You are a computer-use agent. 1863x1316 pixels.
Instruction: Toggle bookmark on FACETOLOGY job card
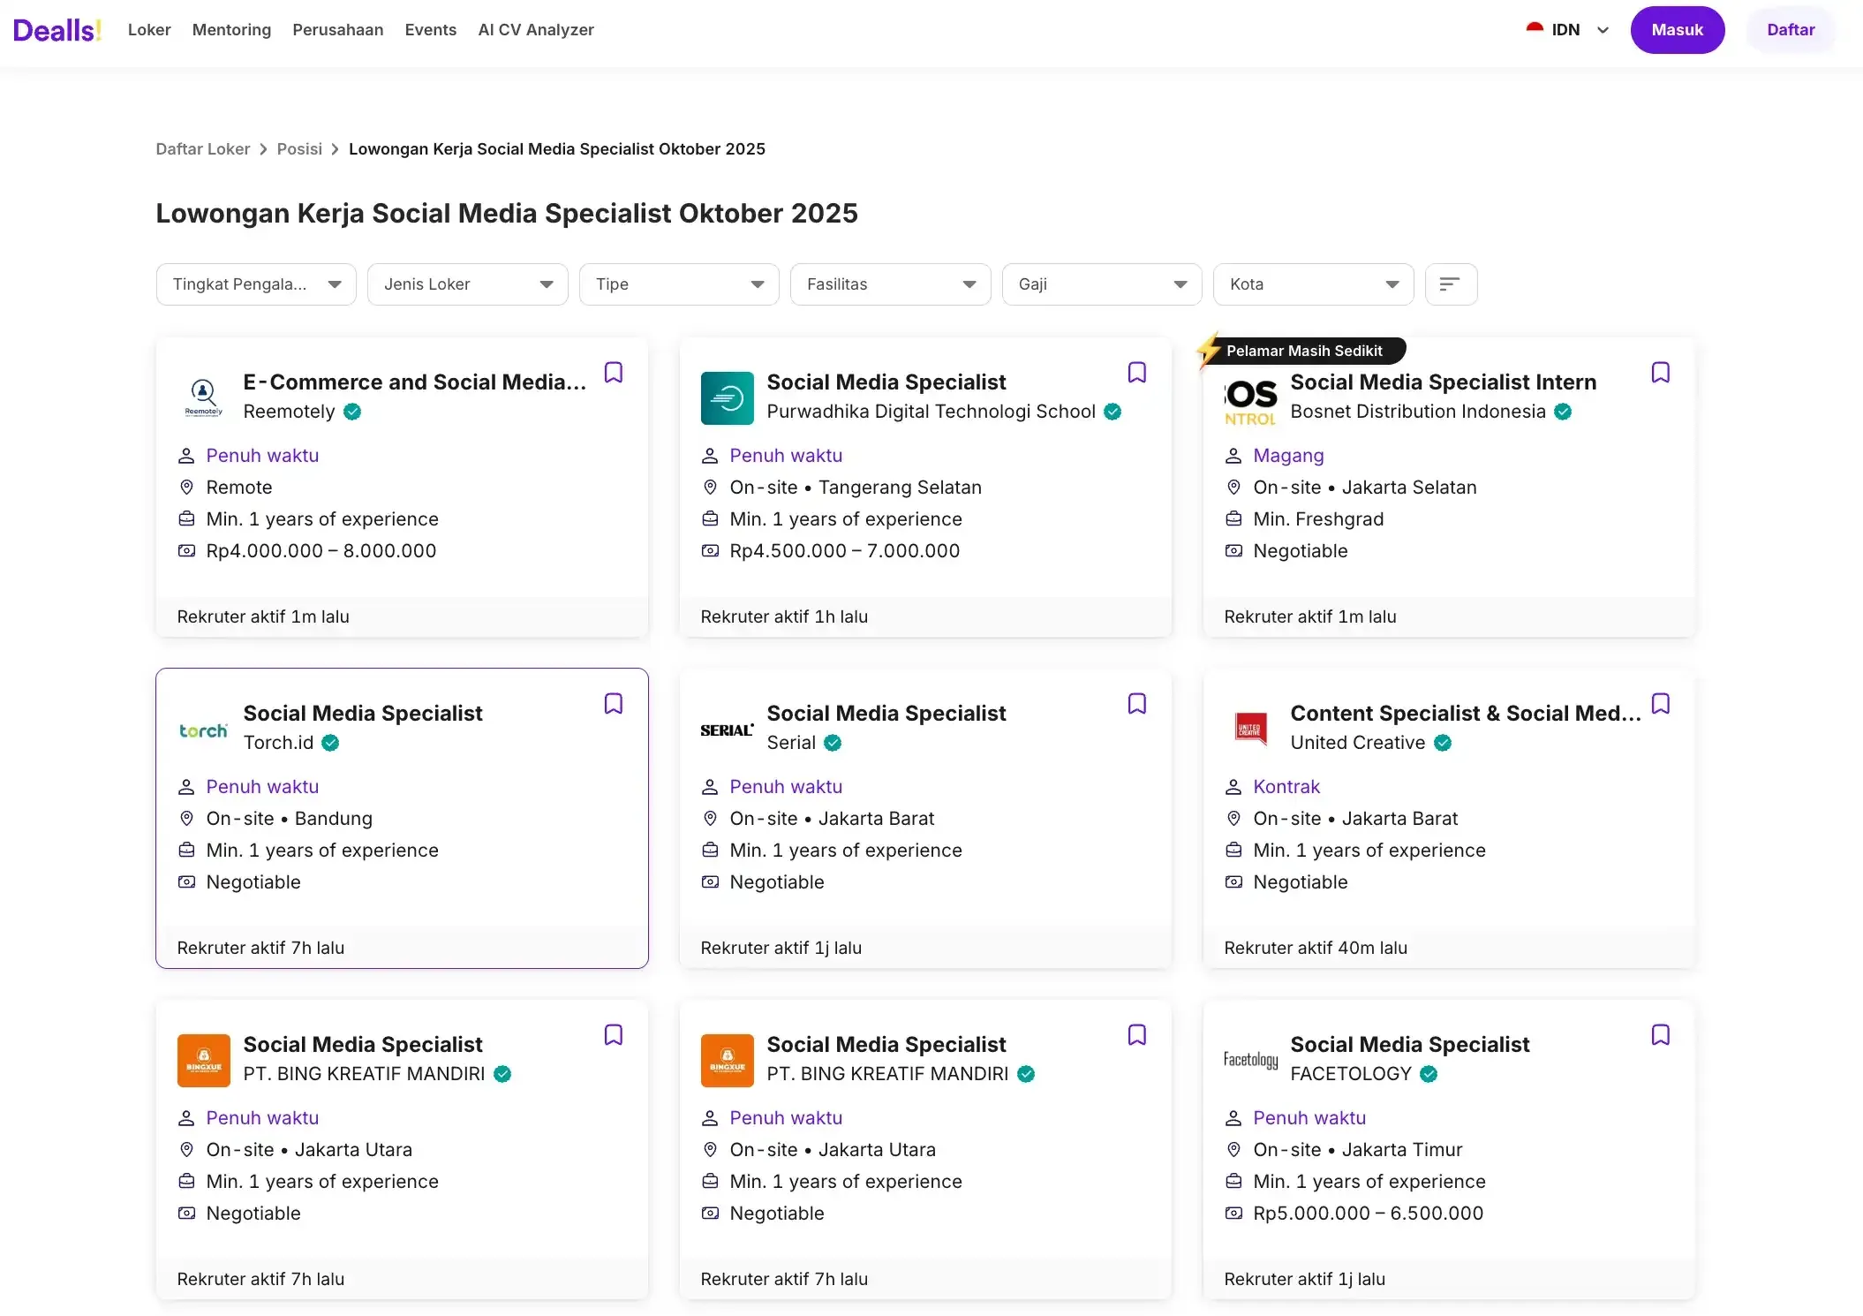click(1660, 1035)
